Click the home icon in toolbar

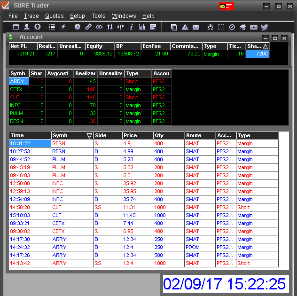click(243, 27)
